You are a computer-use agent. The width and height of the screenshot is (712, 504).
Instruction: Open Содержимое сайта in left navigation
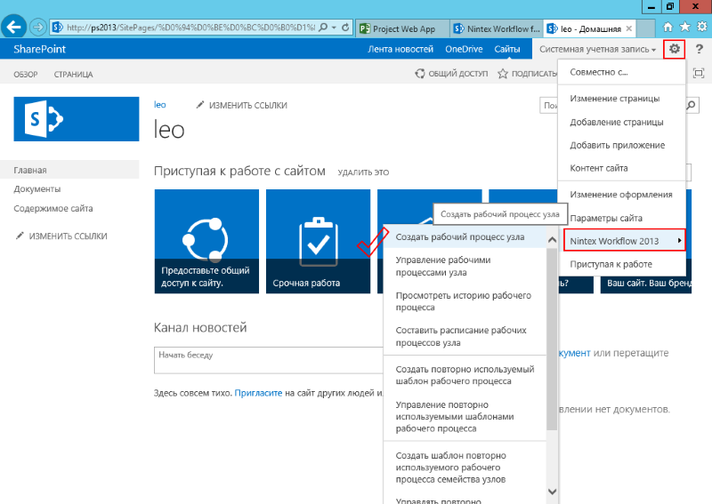tap(53, 208)
